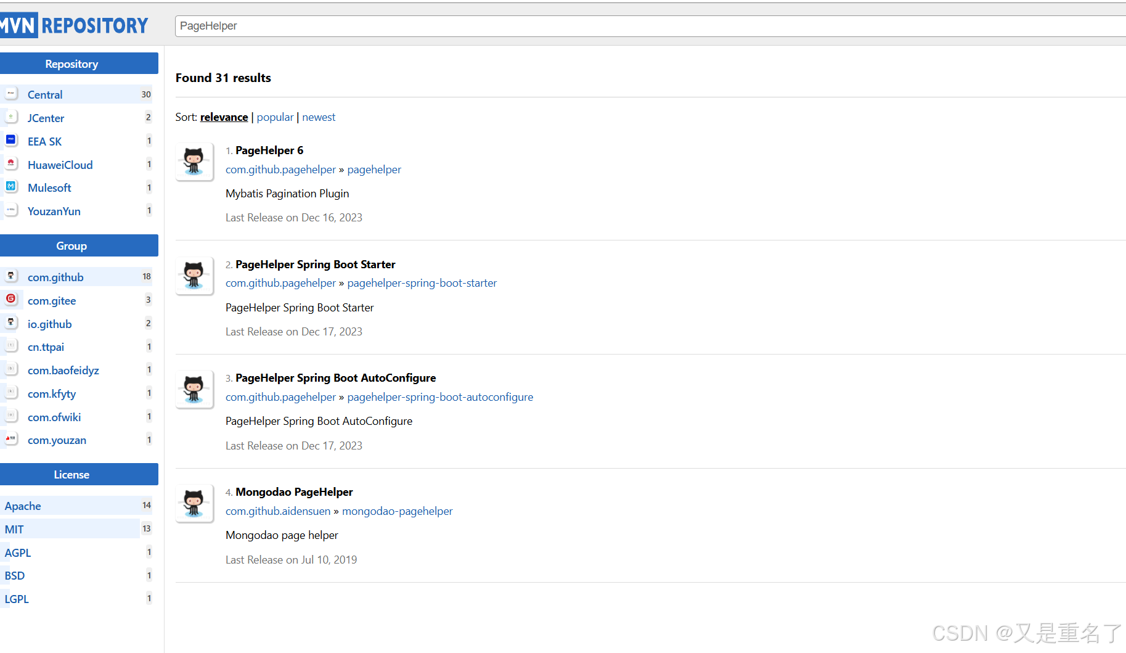
Task: Click the octocat thumbnail for Spring Boot AutoConfigure
Action: 194,389
